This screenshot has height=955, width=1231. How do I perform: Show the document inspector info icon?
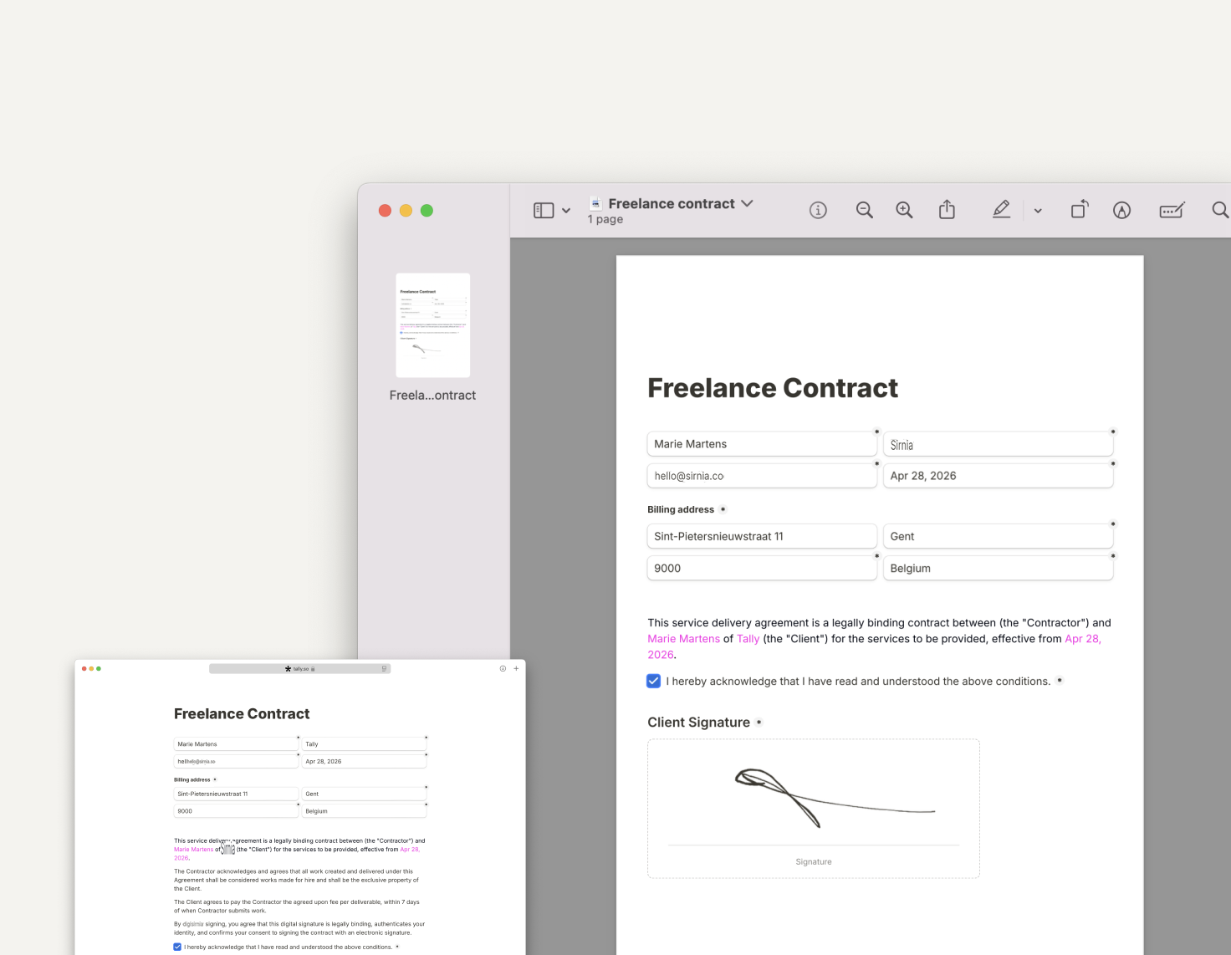(818, 211)
